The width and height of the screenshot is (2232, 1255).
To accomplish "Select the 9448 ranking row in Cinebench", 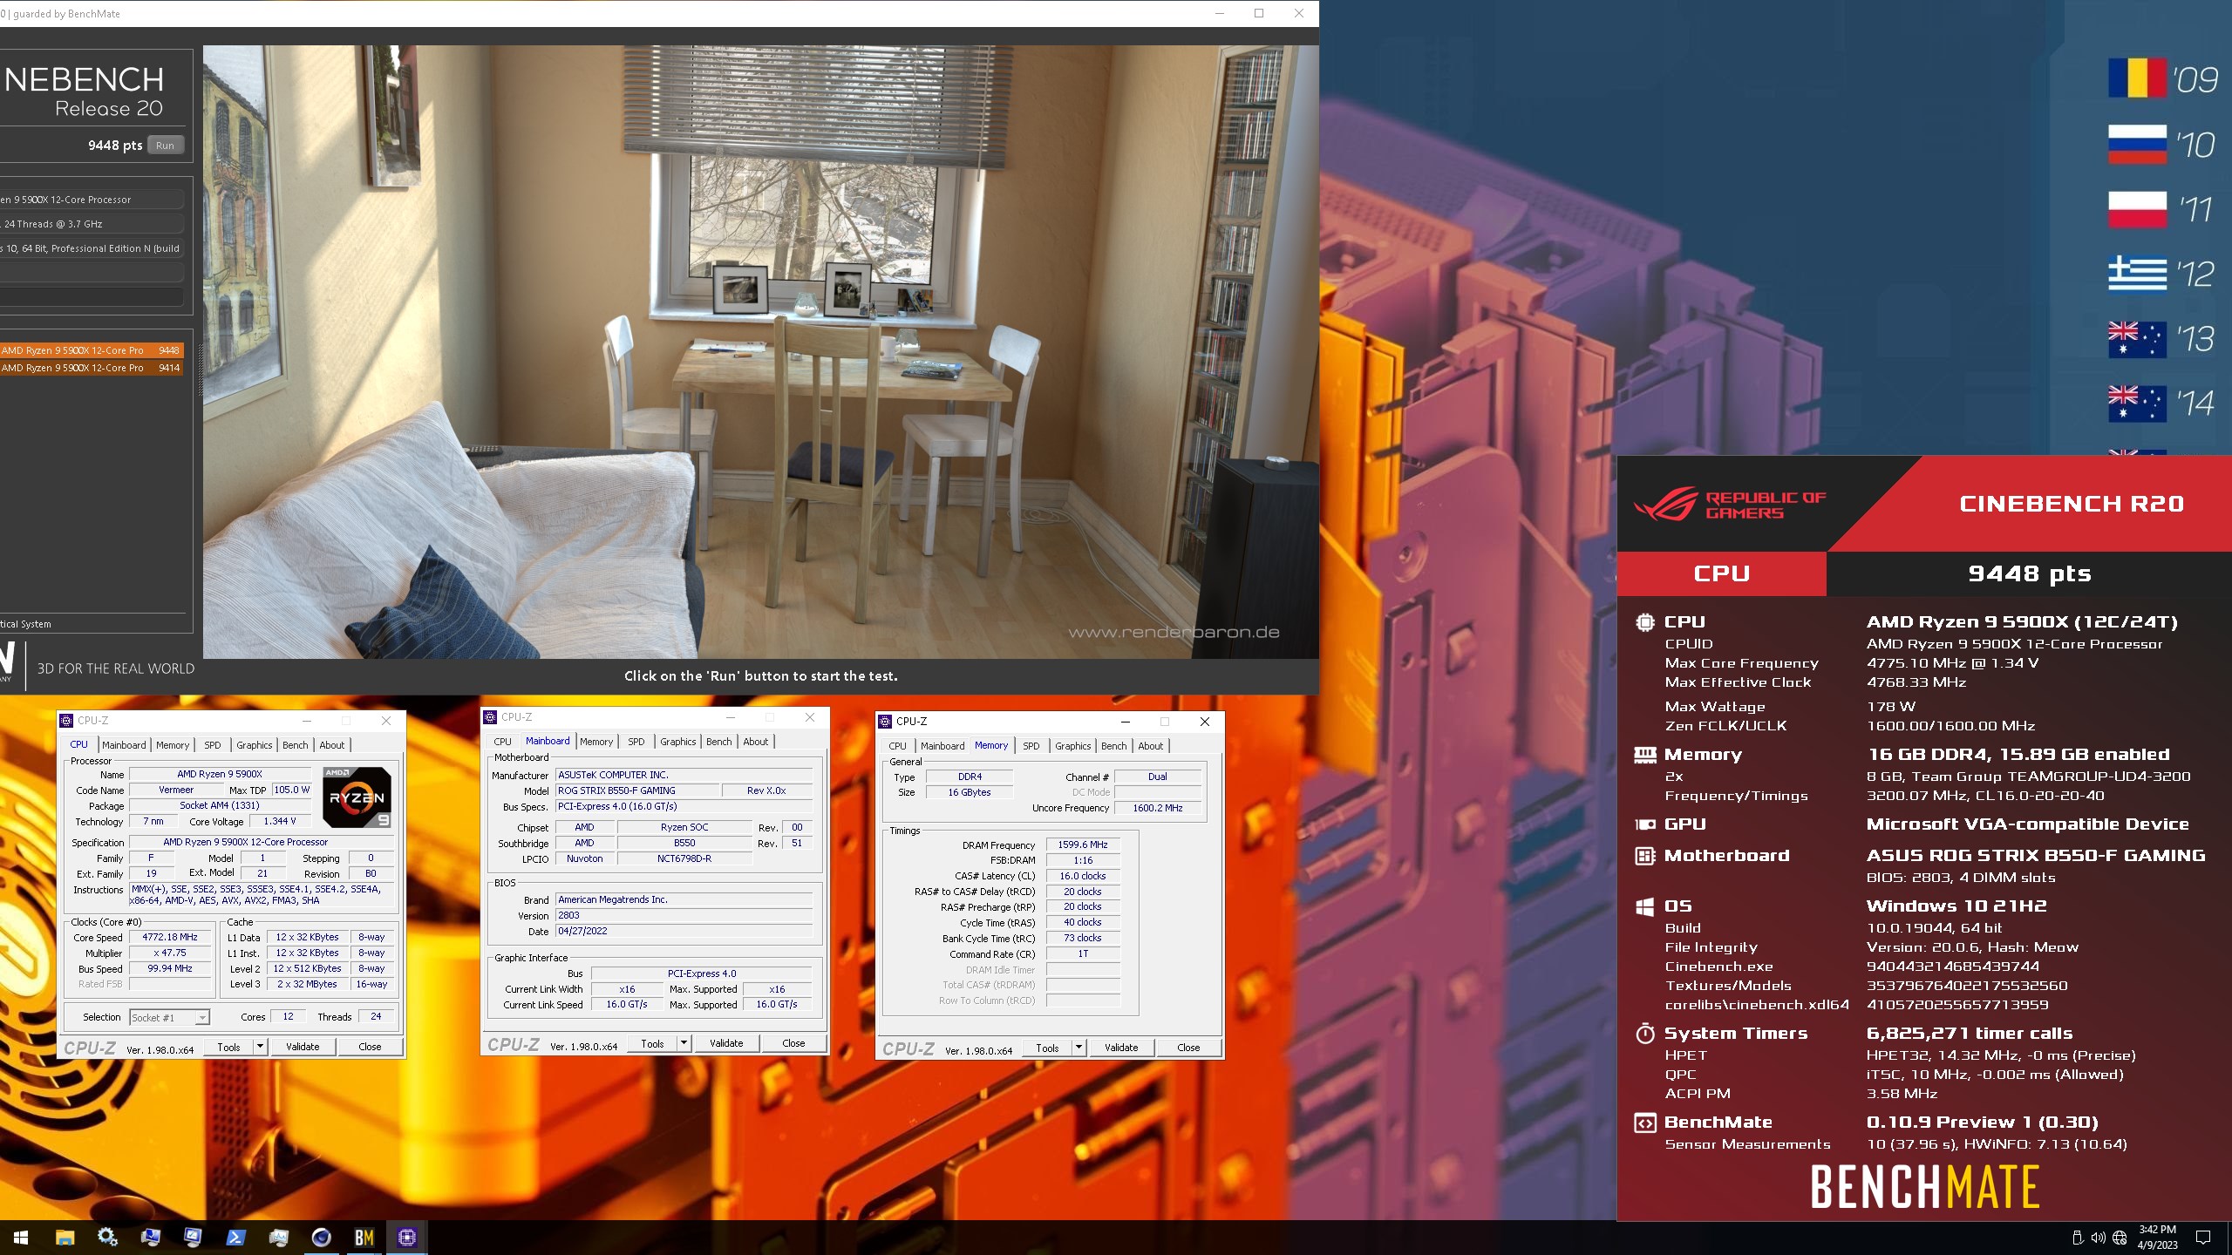I will click(91, 350).
